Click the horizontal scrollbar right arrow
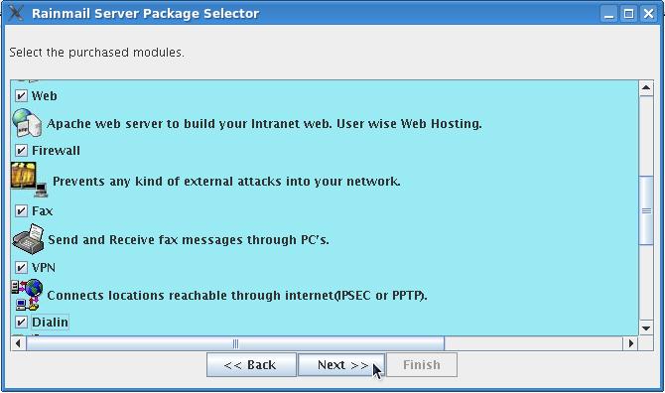This screenshot has height=393, width=665. point(630,343)
